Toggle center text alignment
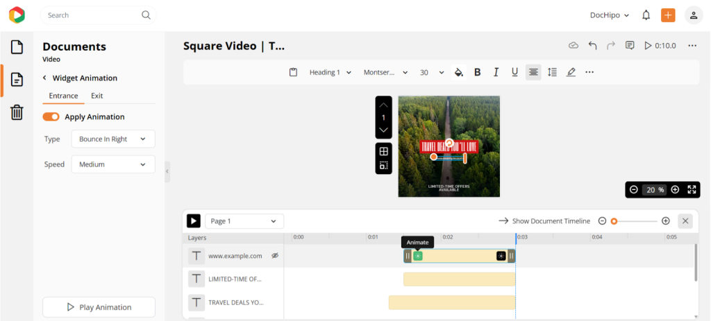711x321 pixels. point(533,72)
